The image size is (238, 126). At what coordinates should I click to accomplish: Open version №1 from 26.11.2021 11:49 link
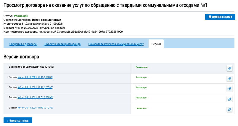coord(35,107)
